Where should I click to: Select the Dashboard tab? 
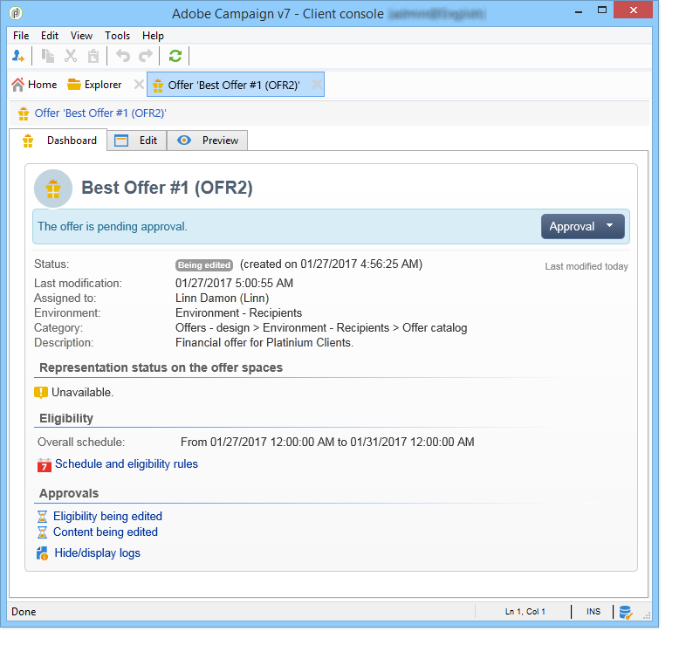pos(58,141)
